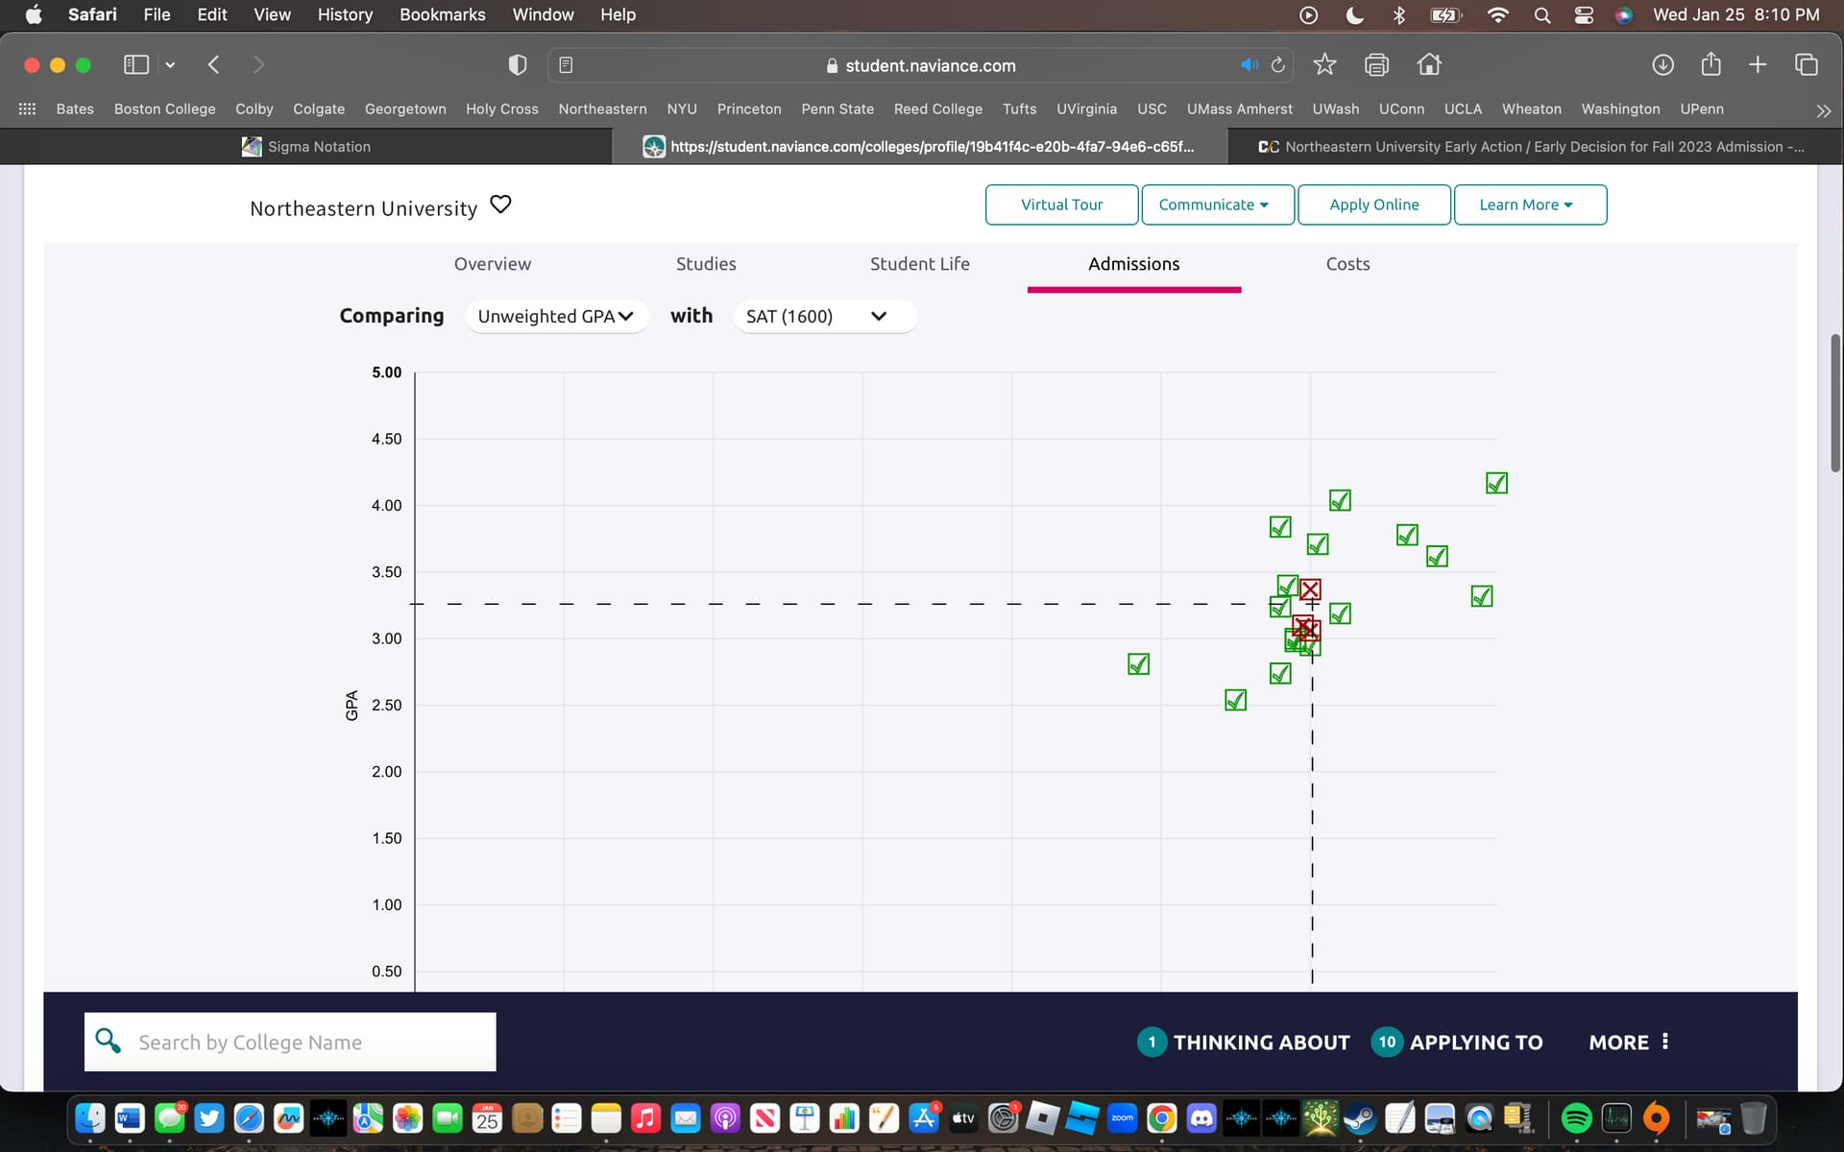Favorite Northeastern University with heart icon

(x=500, y=204)
